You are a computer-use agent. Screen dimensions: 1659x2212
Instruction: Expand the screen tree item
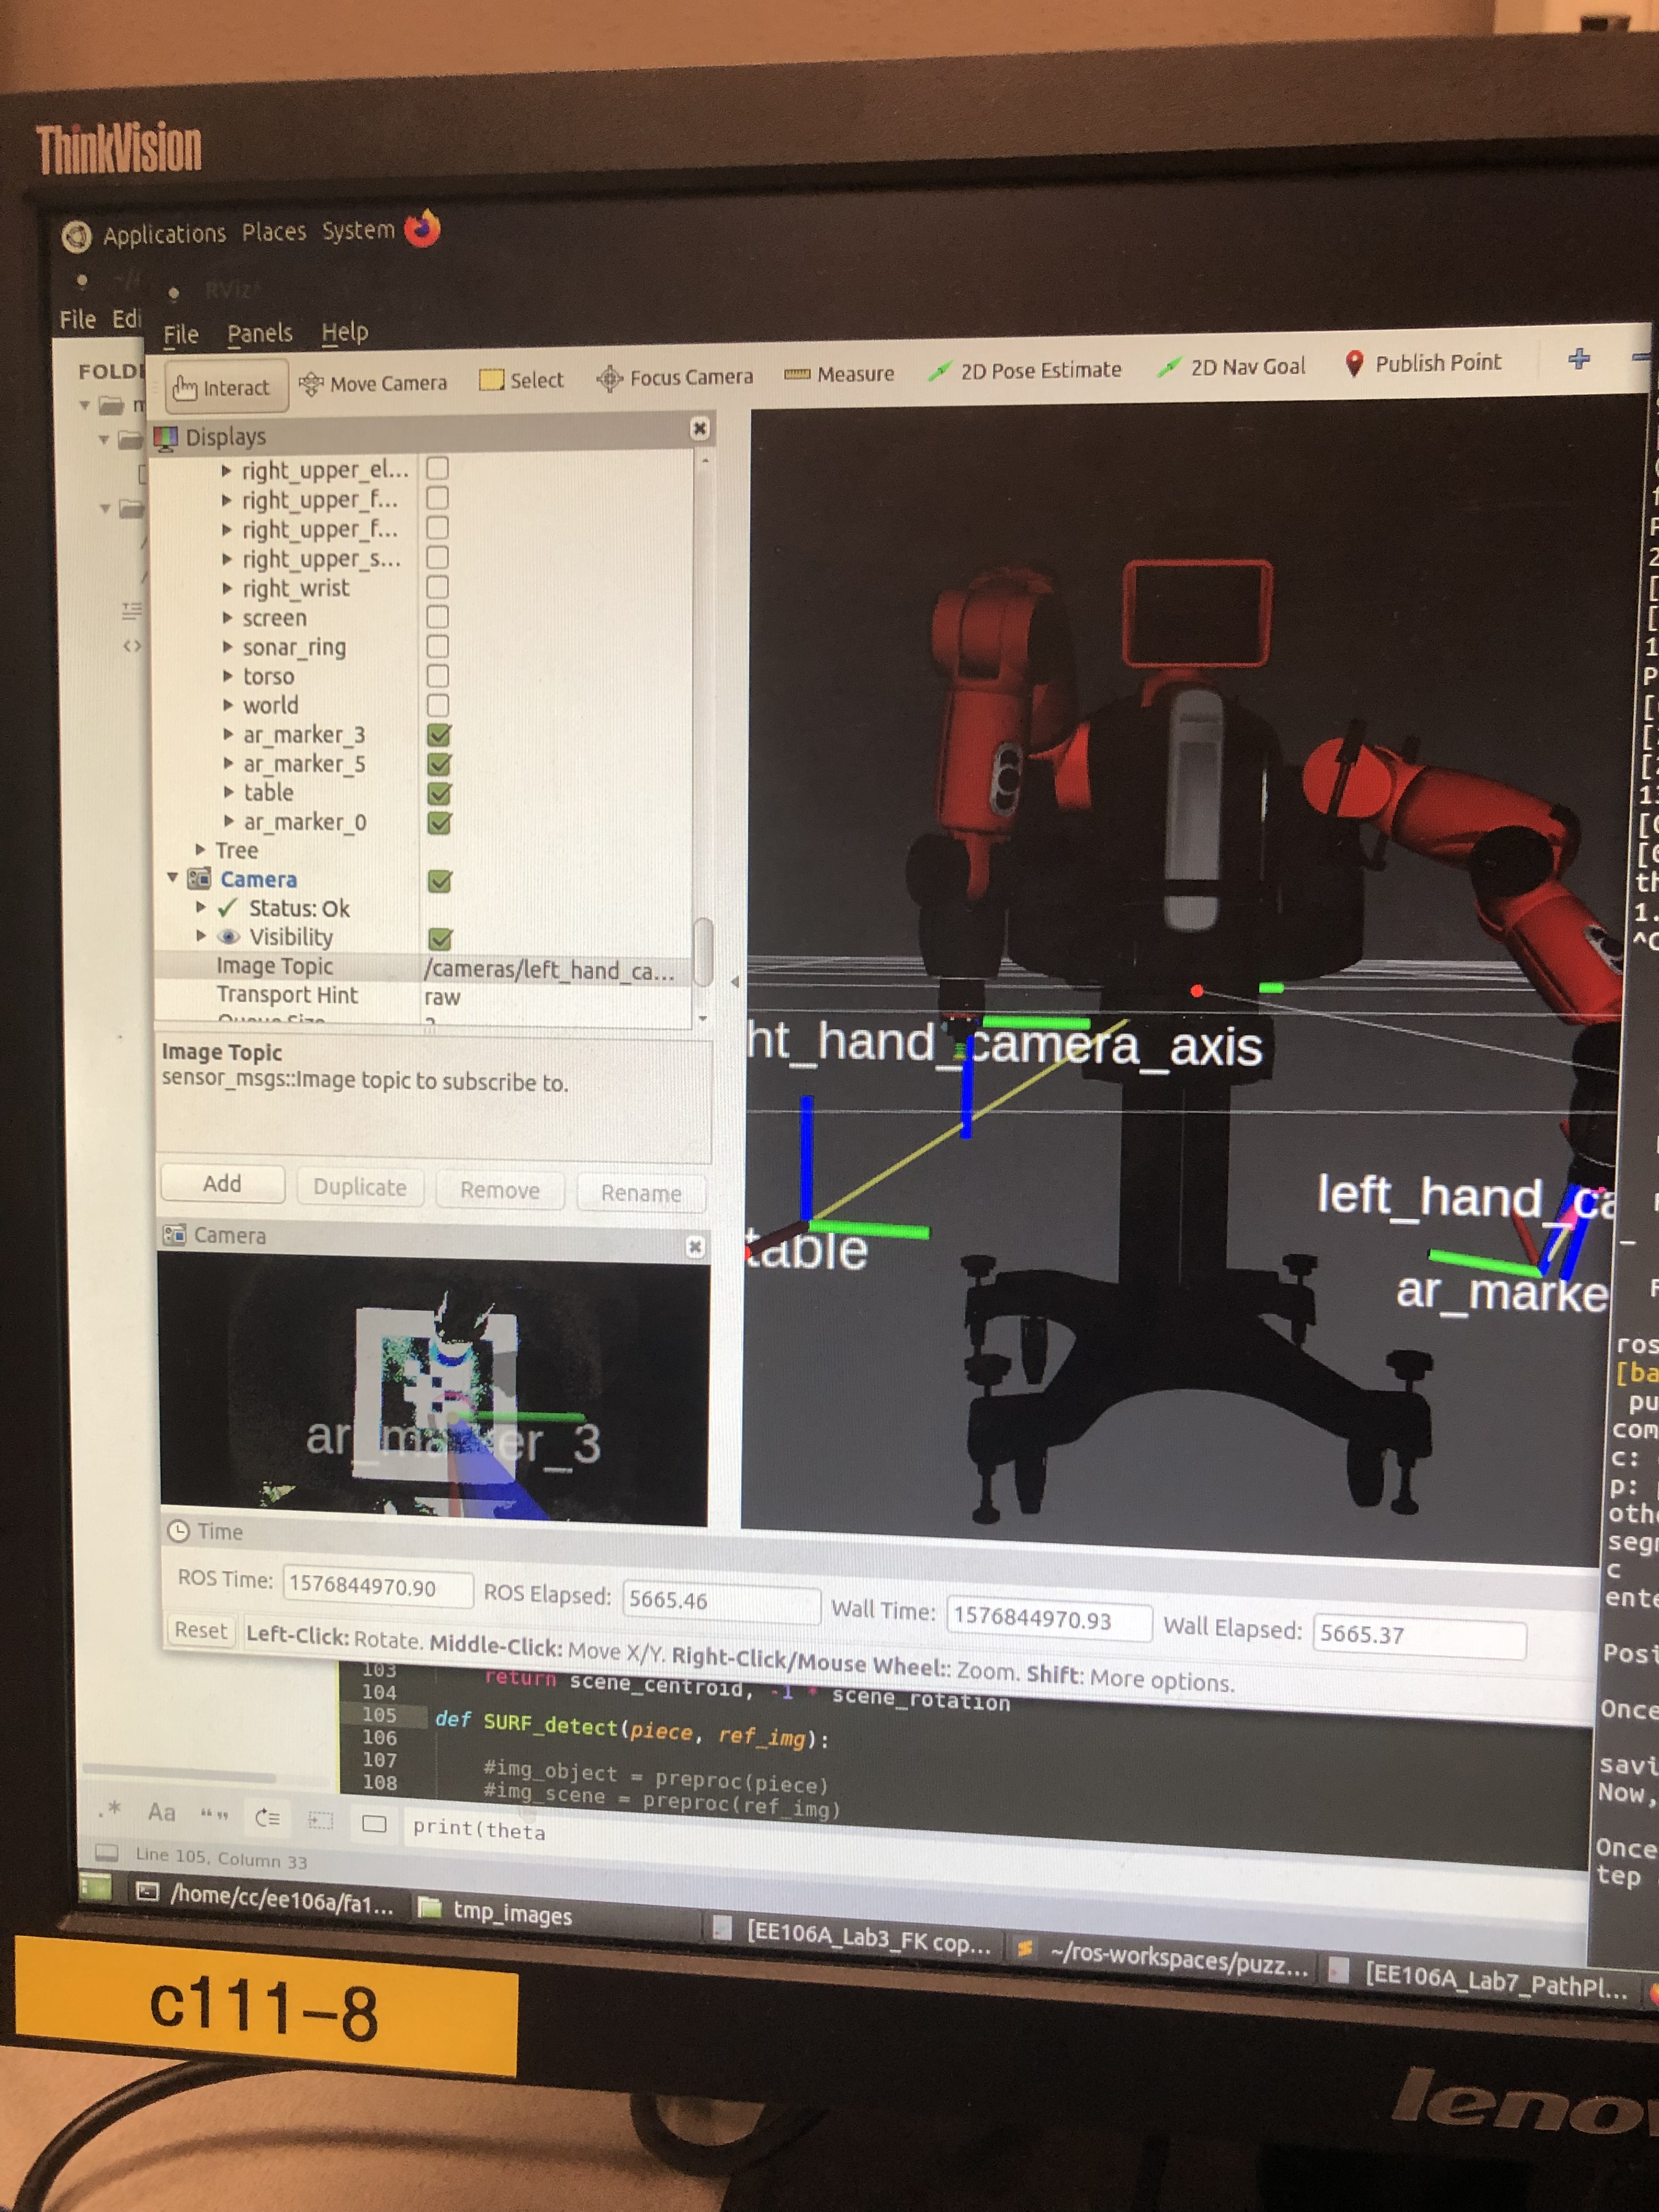pyautogui.click(x=227, y=618)
